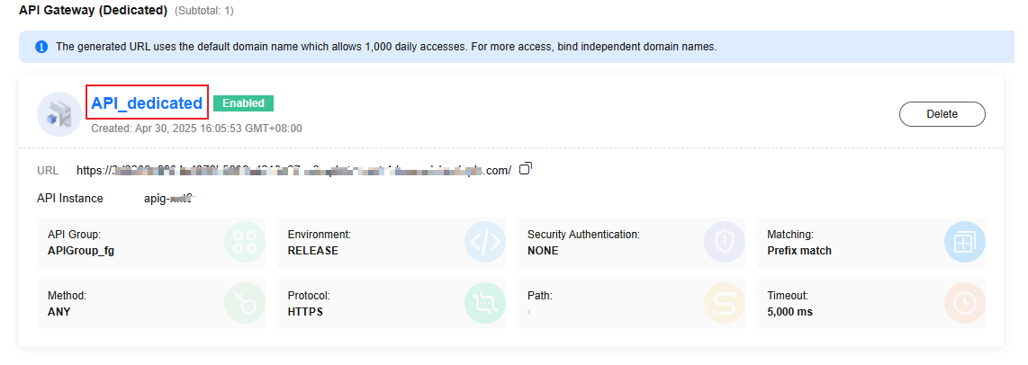1028x365 pixels.
Task: Click the Protocol crop-arrows icon
Action: pyautogui.click(x=485, y=303)
